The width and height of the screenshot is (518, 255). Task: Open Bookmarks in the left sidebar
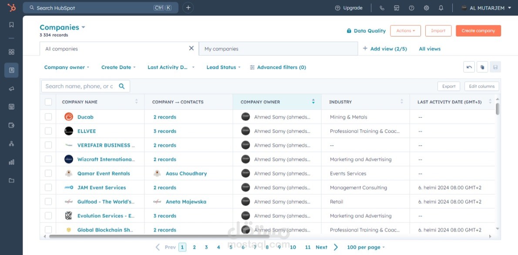(12, 25)
